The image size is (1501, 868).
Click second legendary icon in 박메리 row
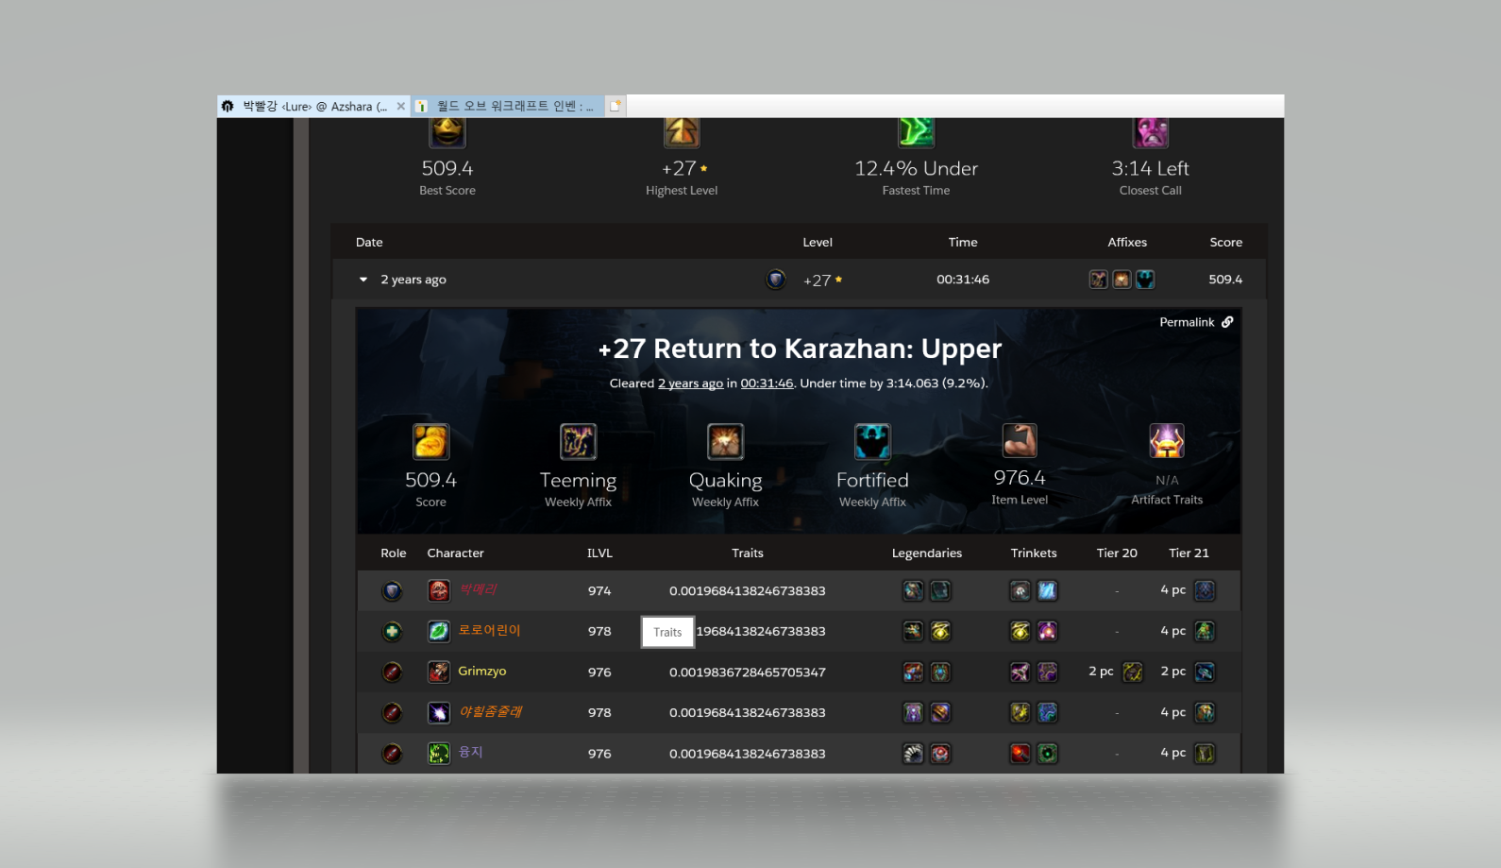[940, 591]
